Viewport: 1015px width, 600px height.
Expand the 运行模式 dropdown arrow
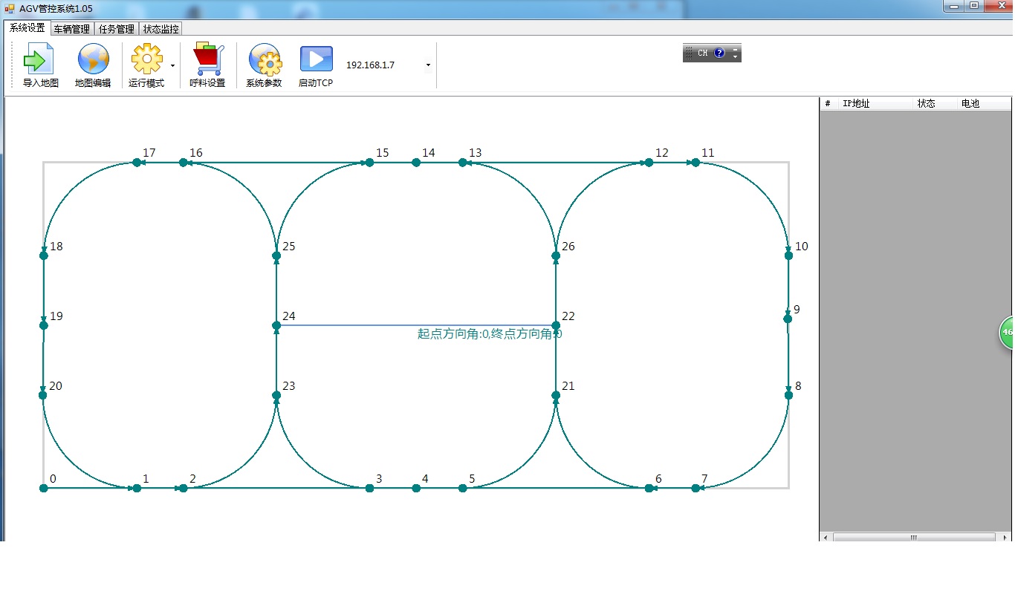[x=172, y=65]
